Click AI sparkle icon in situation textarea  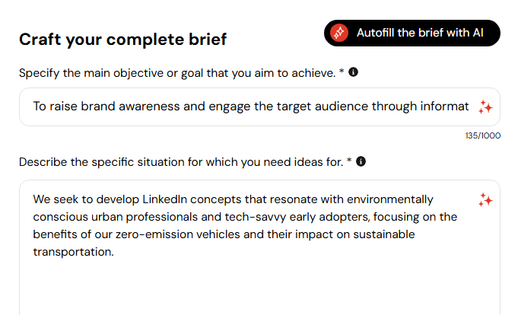(485, 200)
